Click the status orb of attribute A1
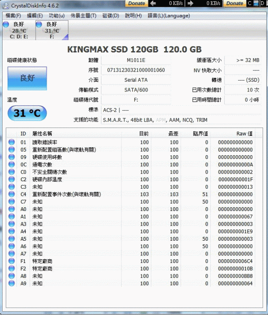 tap(12, 216)
